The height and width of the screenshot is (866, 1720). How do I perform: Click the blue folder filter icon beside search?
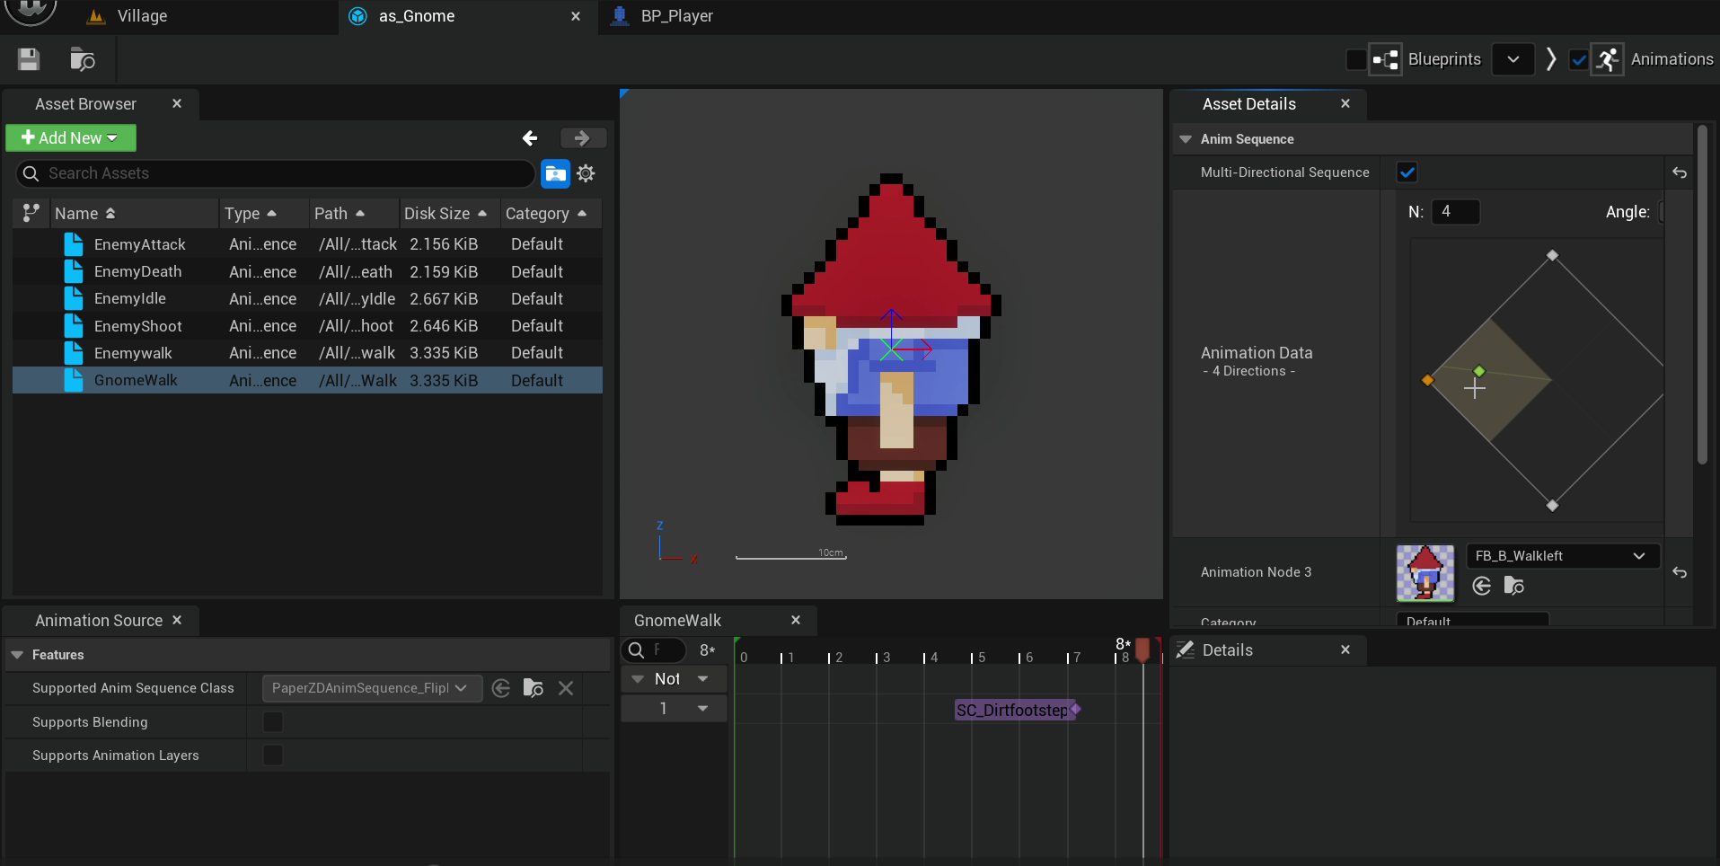tap(555, 173)
